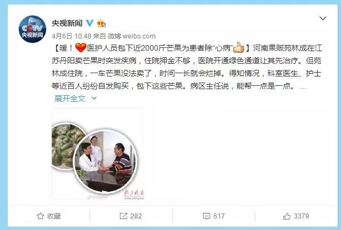Open the CCTV 央视新闻 profile avatar

point(32,29)
